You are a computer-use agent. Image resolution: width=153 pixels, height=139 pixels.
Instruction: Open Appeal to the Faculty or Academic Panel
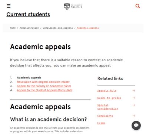(44, 86)
